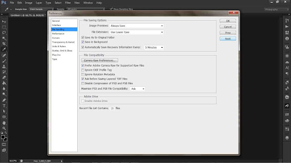The image size is (291, 163).
Task: Open the File Extension dropdown
Action: click(136, 32)
